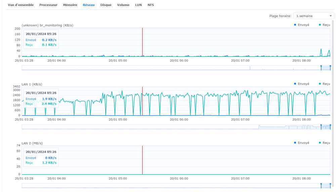Open the Vue d'ensemble tab
Viewport: 336px width, 192px height.
21,5
